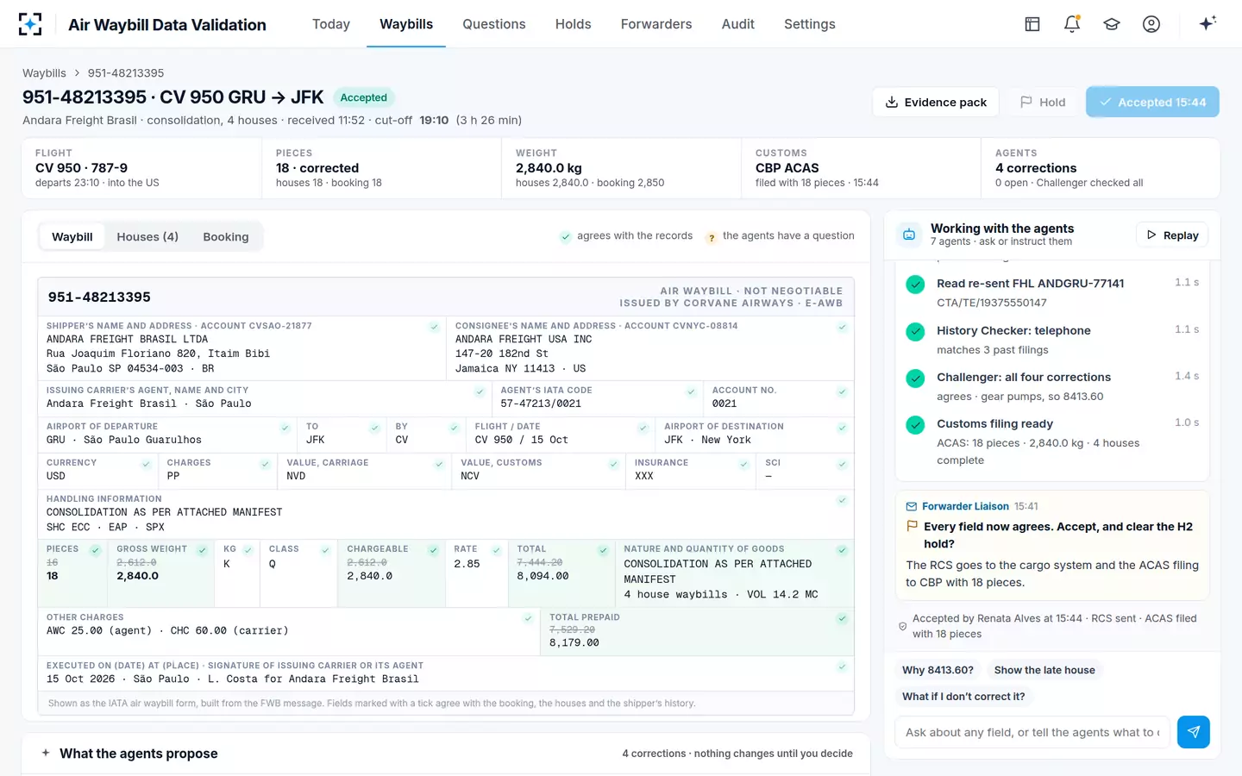The height and width of the screenshot is (776, 1242).
Task: Click the green check beside History Checker: telephone
Action: coord(916,332)
